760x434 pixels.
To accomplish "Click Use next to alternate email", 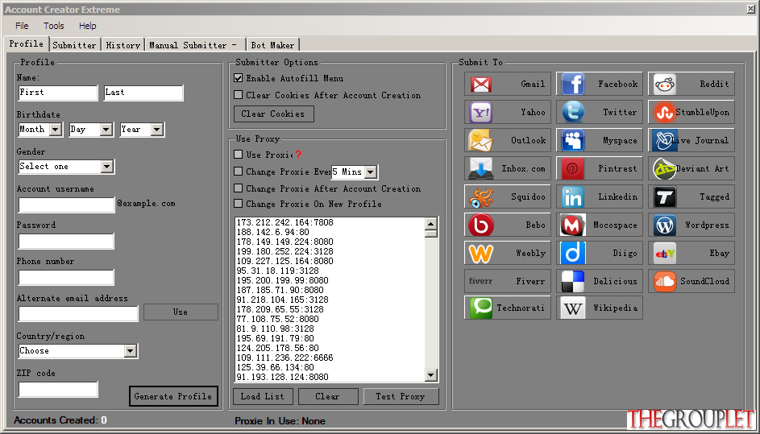I will click(181, 312).
